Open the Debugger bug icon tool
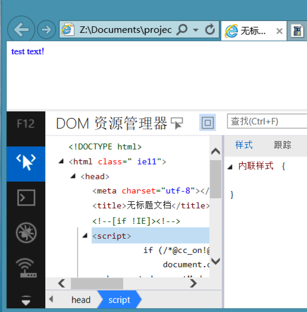The height and width of the screenshot is (312, 307). (26, 233)
